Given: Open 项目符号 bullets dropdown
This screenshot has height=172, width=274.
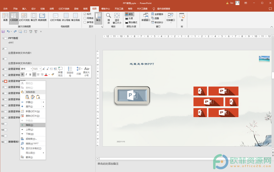Looking at the screenshot, I should 70,72.
